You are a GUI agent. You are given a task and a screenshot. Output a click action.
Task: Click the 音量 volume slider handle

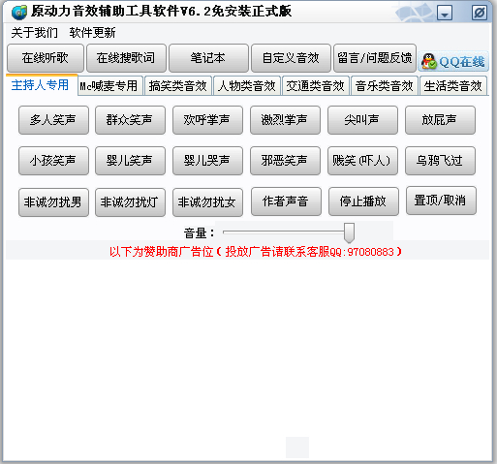coord(349,232)
